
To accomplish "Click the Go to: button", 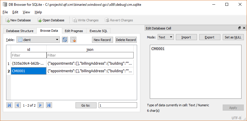I will [86, 105].
